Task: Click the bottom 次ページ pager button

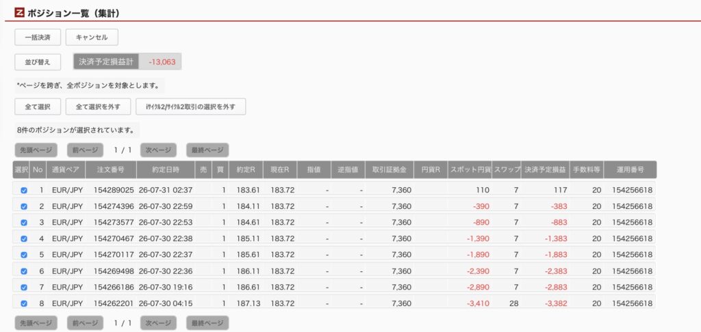Action: 158,323
